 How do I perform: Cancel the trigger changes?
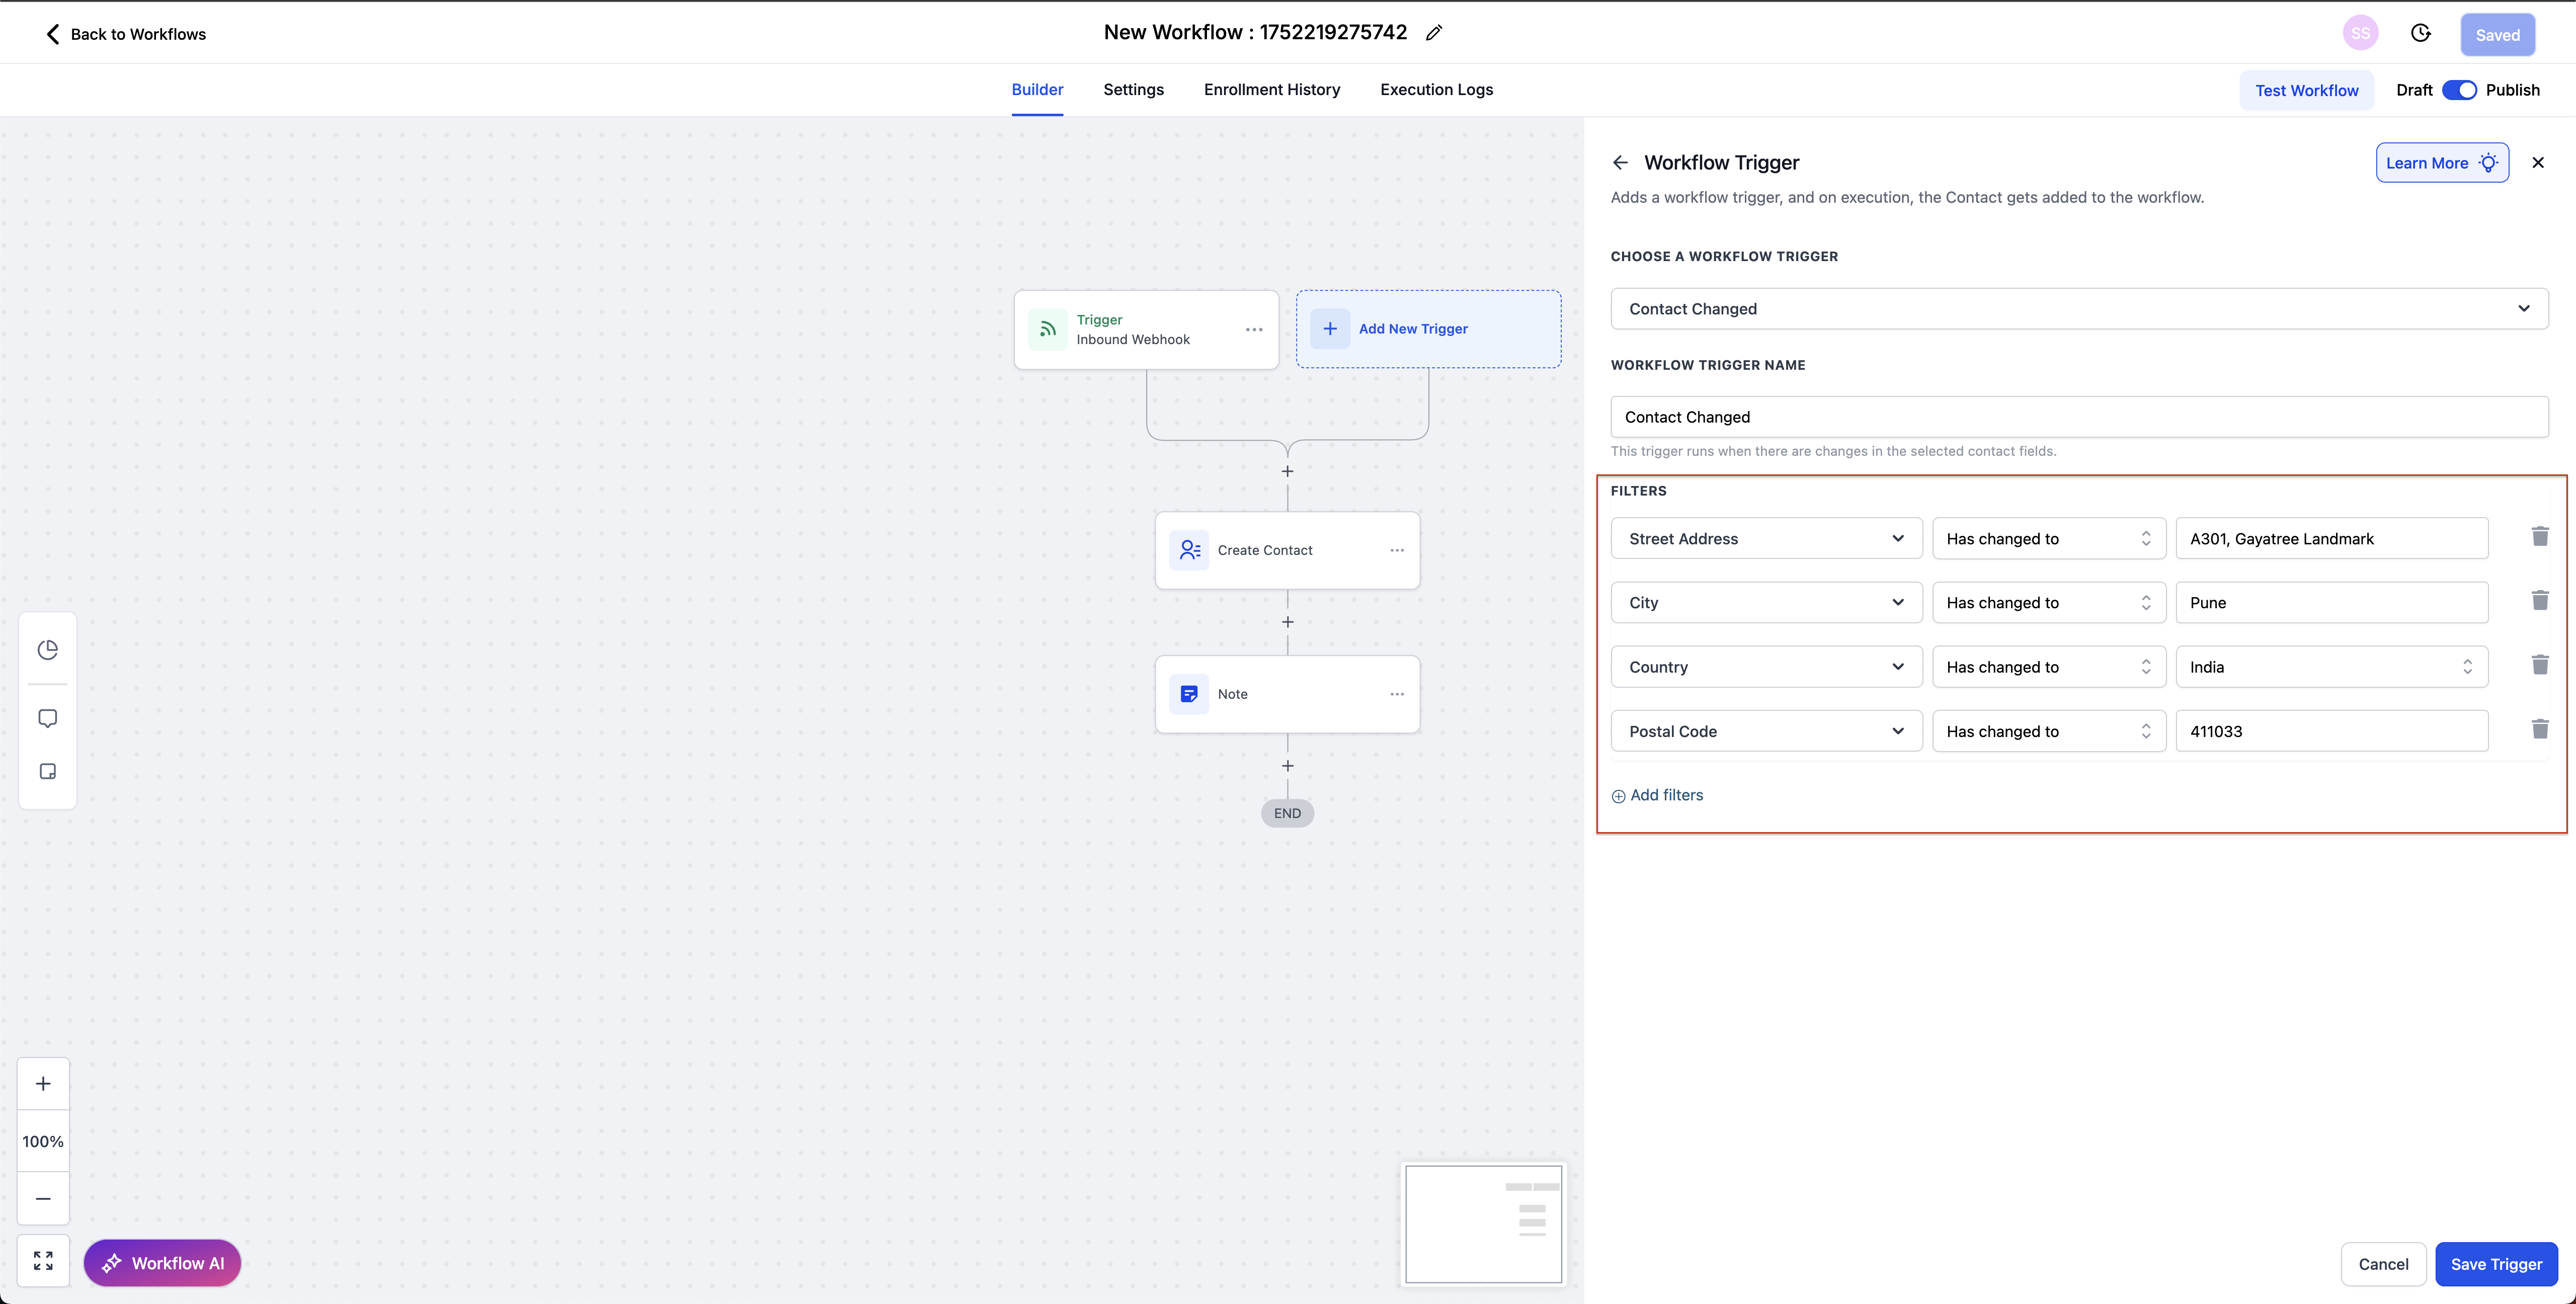[2383, 1264]
